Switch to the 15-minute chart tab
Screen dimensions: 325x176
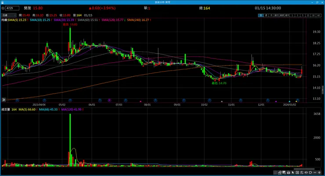(x=308, y=15)
